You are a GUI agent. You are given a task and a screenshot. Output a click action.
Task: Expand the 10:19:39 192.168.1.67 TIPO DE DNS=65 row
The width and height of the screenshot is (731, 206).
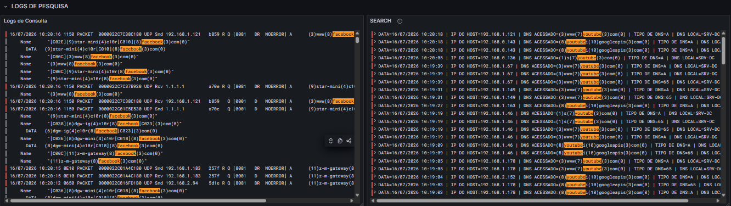(x=375, y=81)
